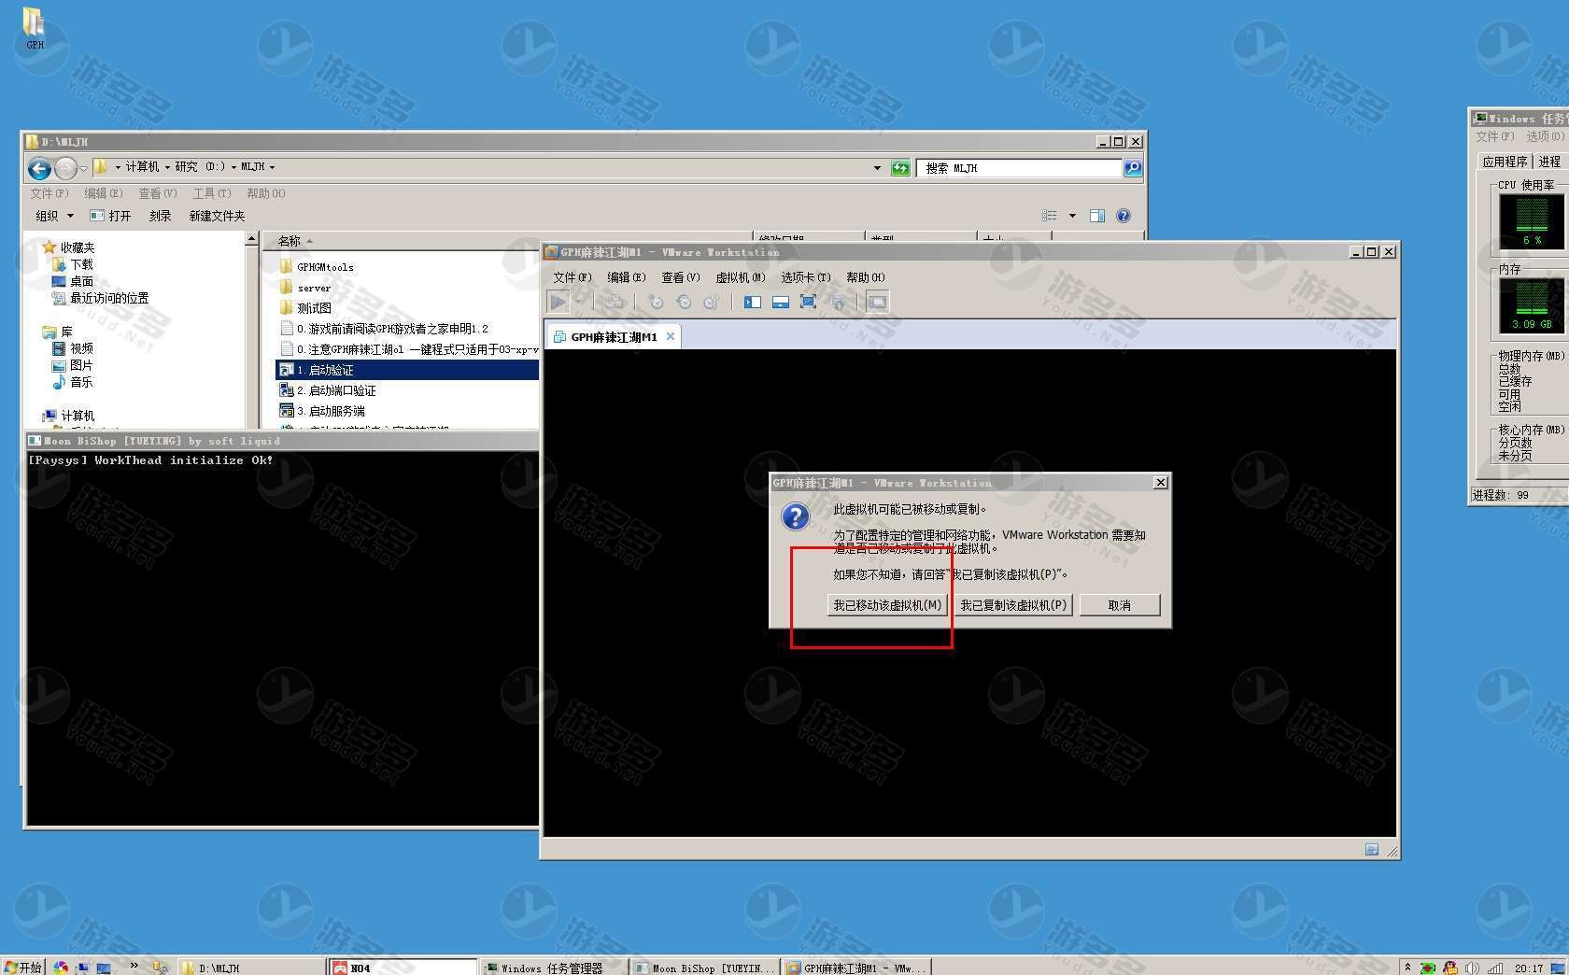Select the GPH麻辣江湖M1 VM tab

(614, 337)
